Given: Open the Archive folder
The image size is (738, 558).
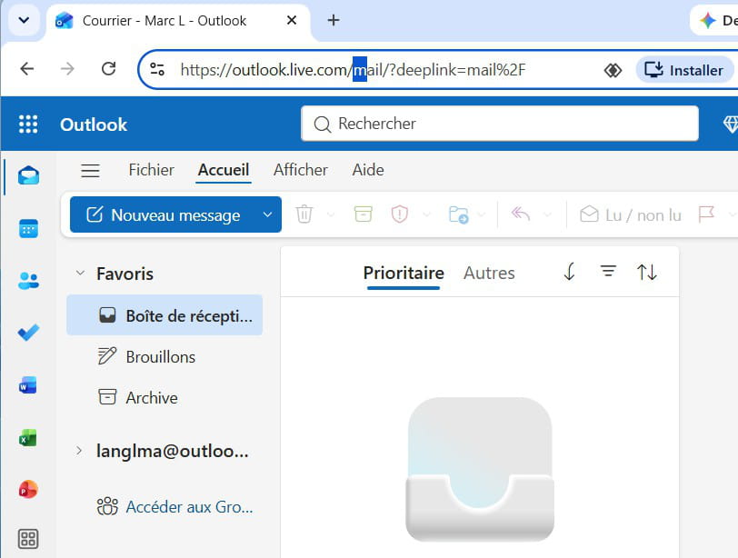Looking at the screenshot, I should click(165, 397).
